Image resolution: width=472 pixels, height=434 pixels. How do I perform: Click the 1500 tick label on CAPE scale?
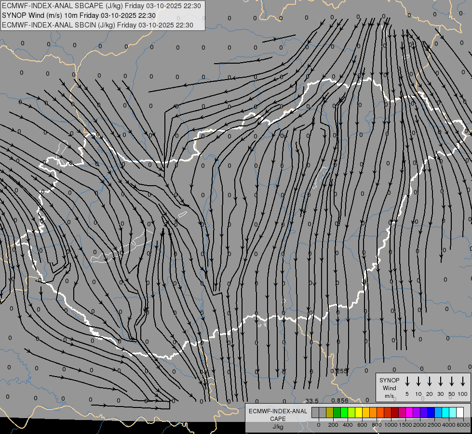[405, 425]
